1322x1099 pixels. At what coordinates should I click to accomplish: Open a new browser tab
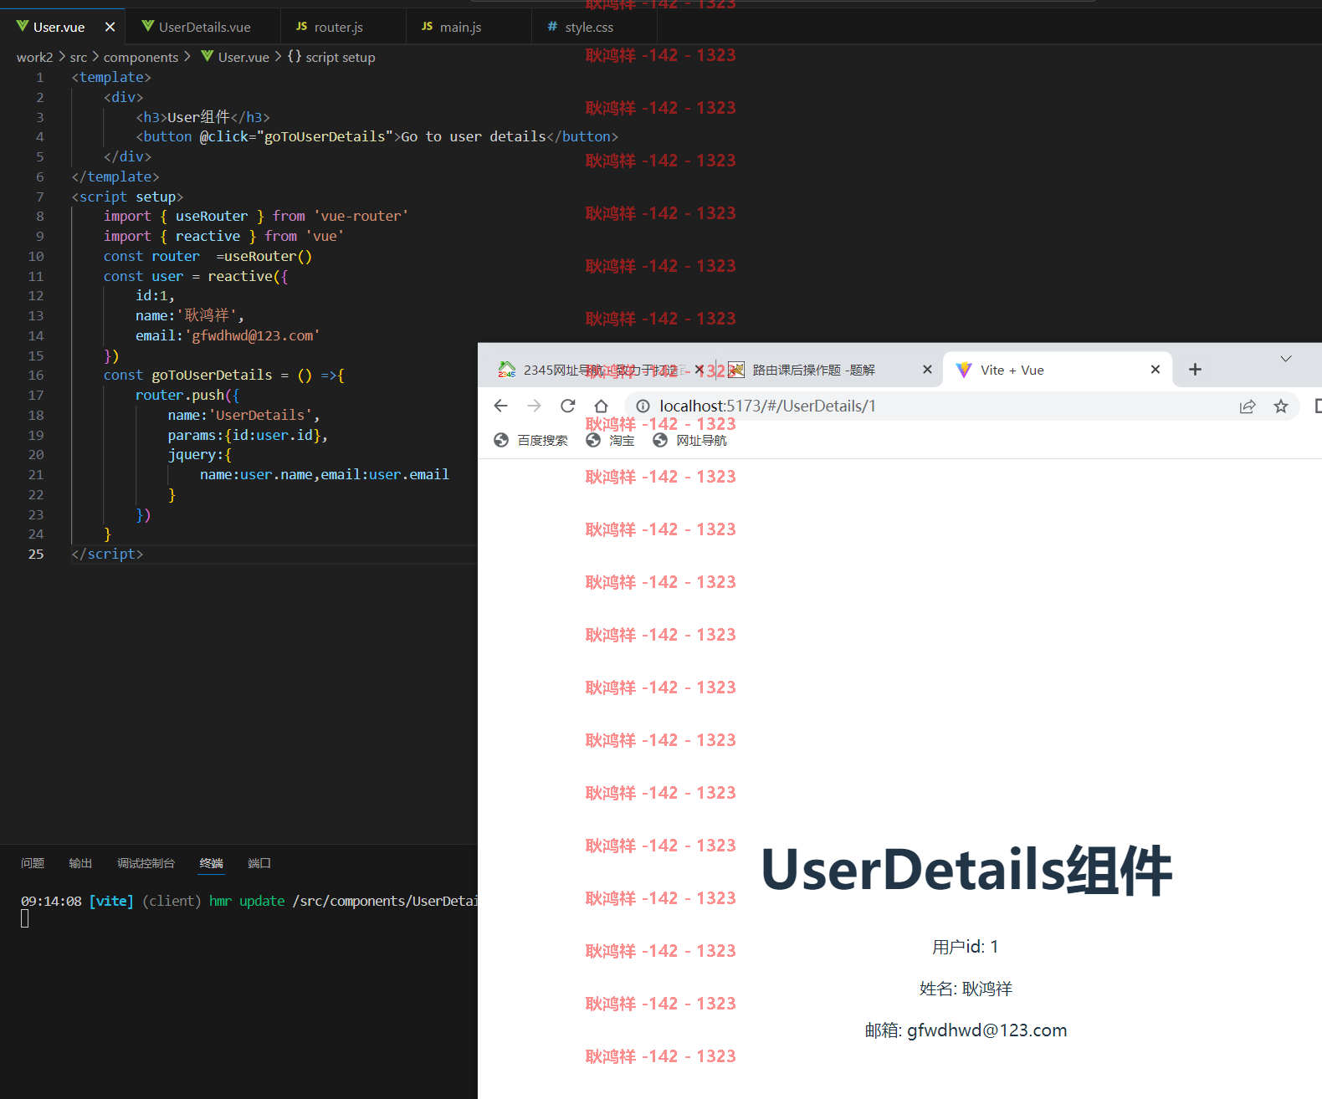(x=1195, y=369)
